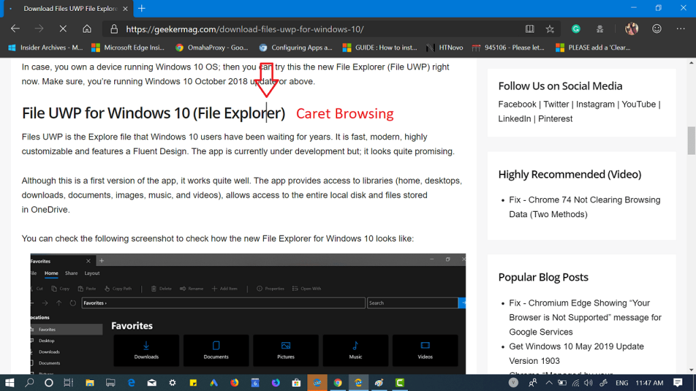This screenshot has width=696, height=391.
Task: Show hidden system tray icons
Action: [x=549, y=383]
